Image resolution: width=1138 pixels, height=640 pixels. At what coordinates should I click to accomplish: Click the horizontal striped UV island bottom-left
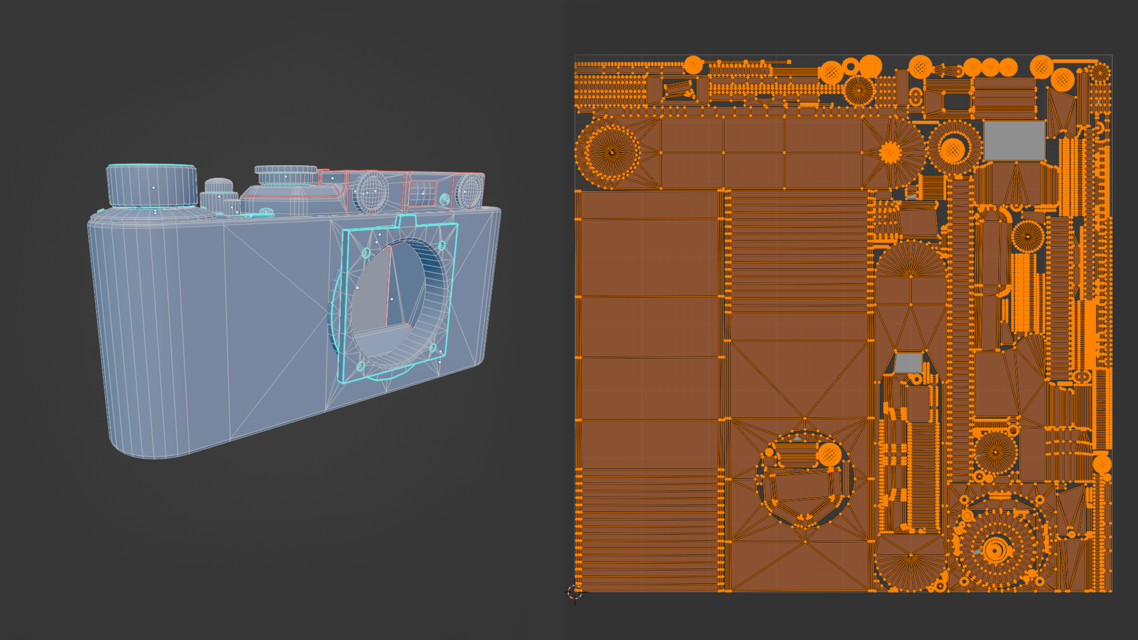click(649, 529)
